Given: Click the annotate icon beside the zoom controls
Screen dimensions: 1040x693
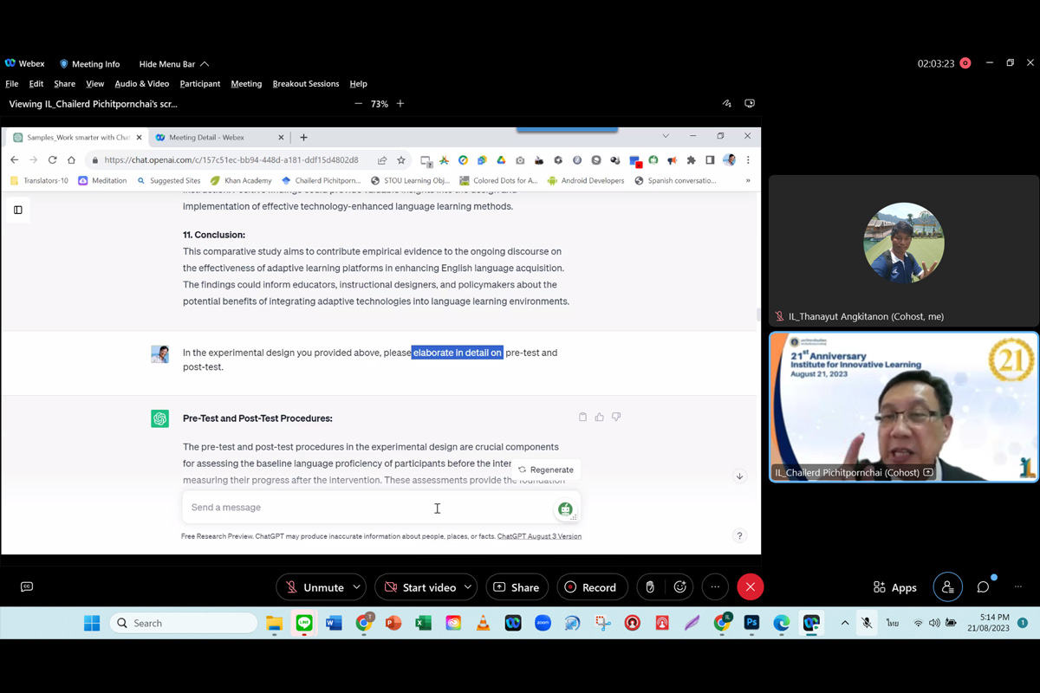Looking at the screenshot, I should (726, 104).
